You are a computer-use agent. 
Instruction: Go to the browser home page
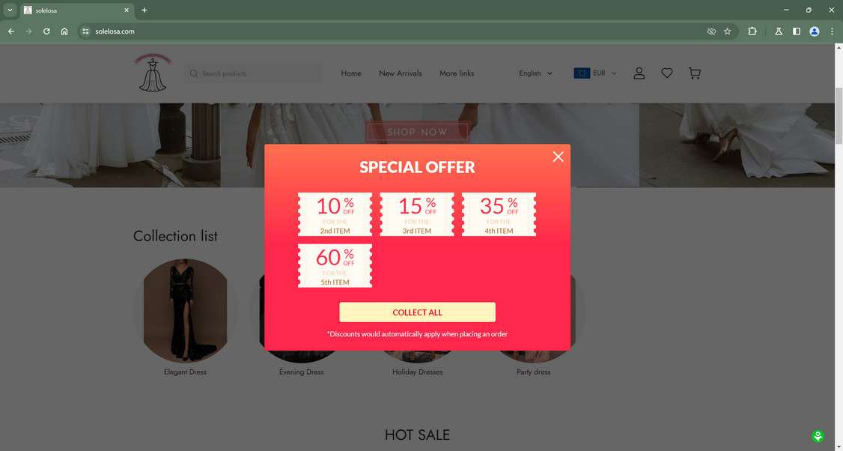[x=64, y=31]
